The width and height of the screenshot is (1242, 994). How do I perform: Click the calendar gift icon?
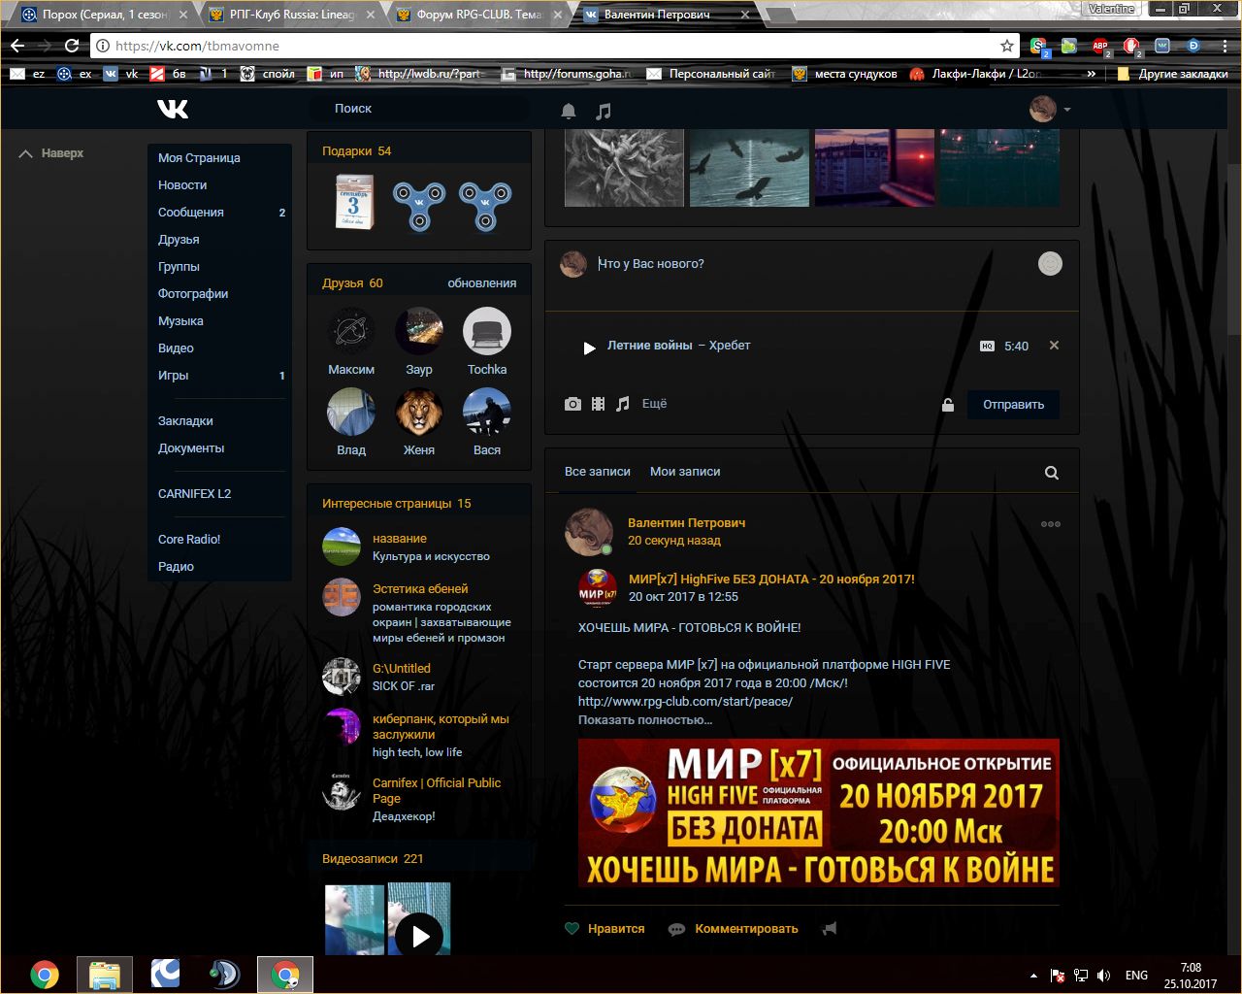click(x=353, y=202)
